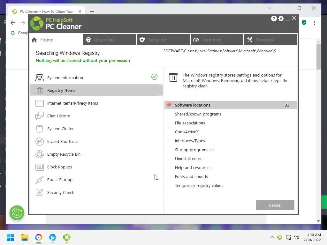
Task: Click Help and resources category
Action: 193,168
